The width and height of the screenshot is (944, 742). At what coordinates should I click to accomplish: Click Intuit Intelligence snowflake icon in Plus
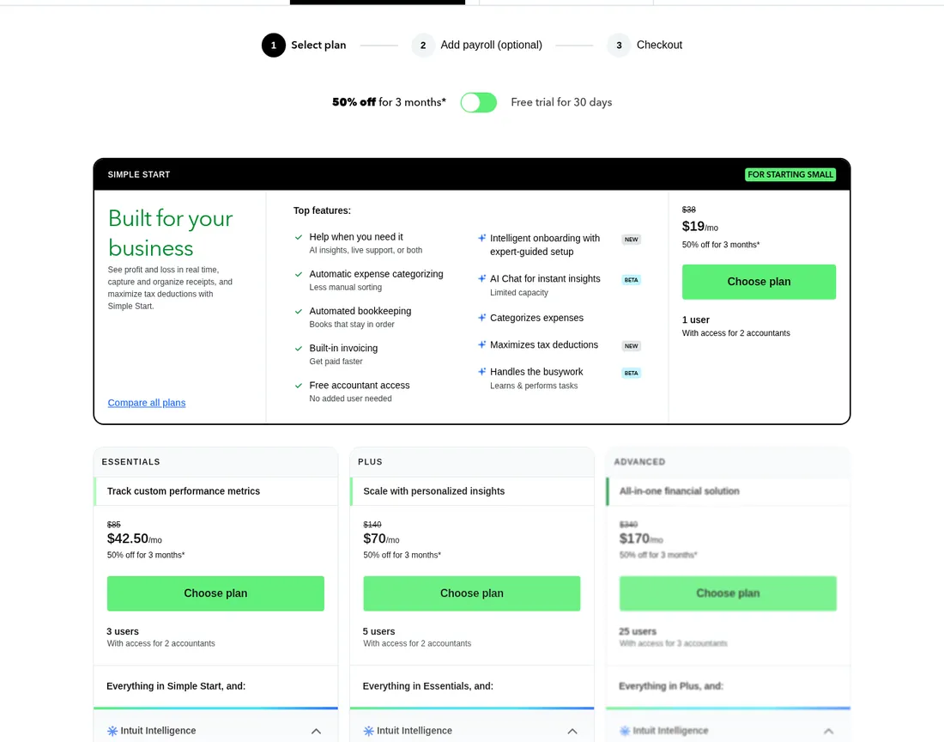[x=368, y=731]
